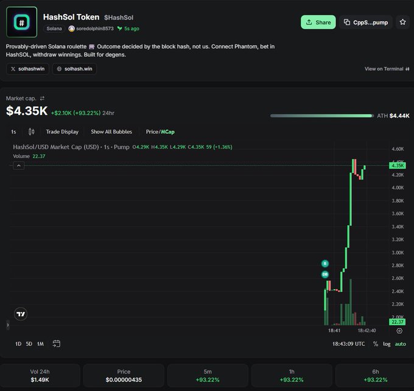Image resolution: width=414 pixels, height=391 pixels.
Task: Toggle the percent scale option
Action: point(376,344)
